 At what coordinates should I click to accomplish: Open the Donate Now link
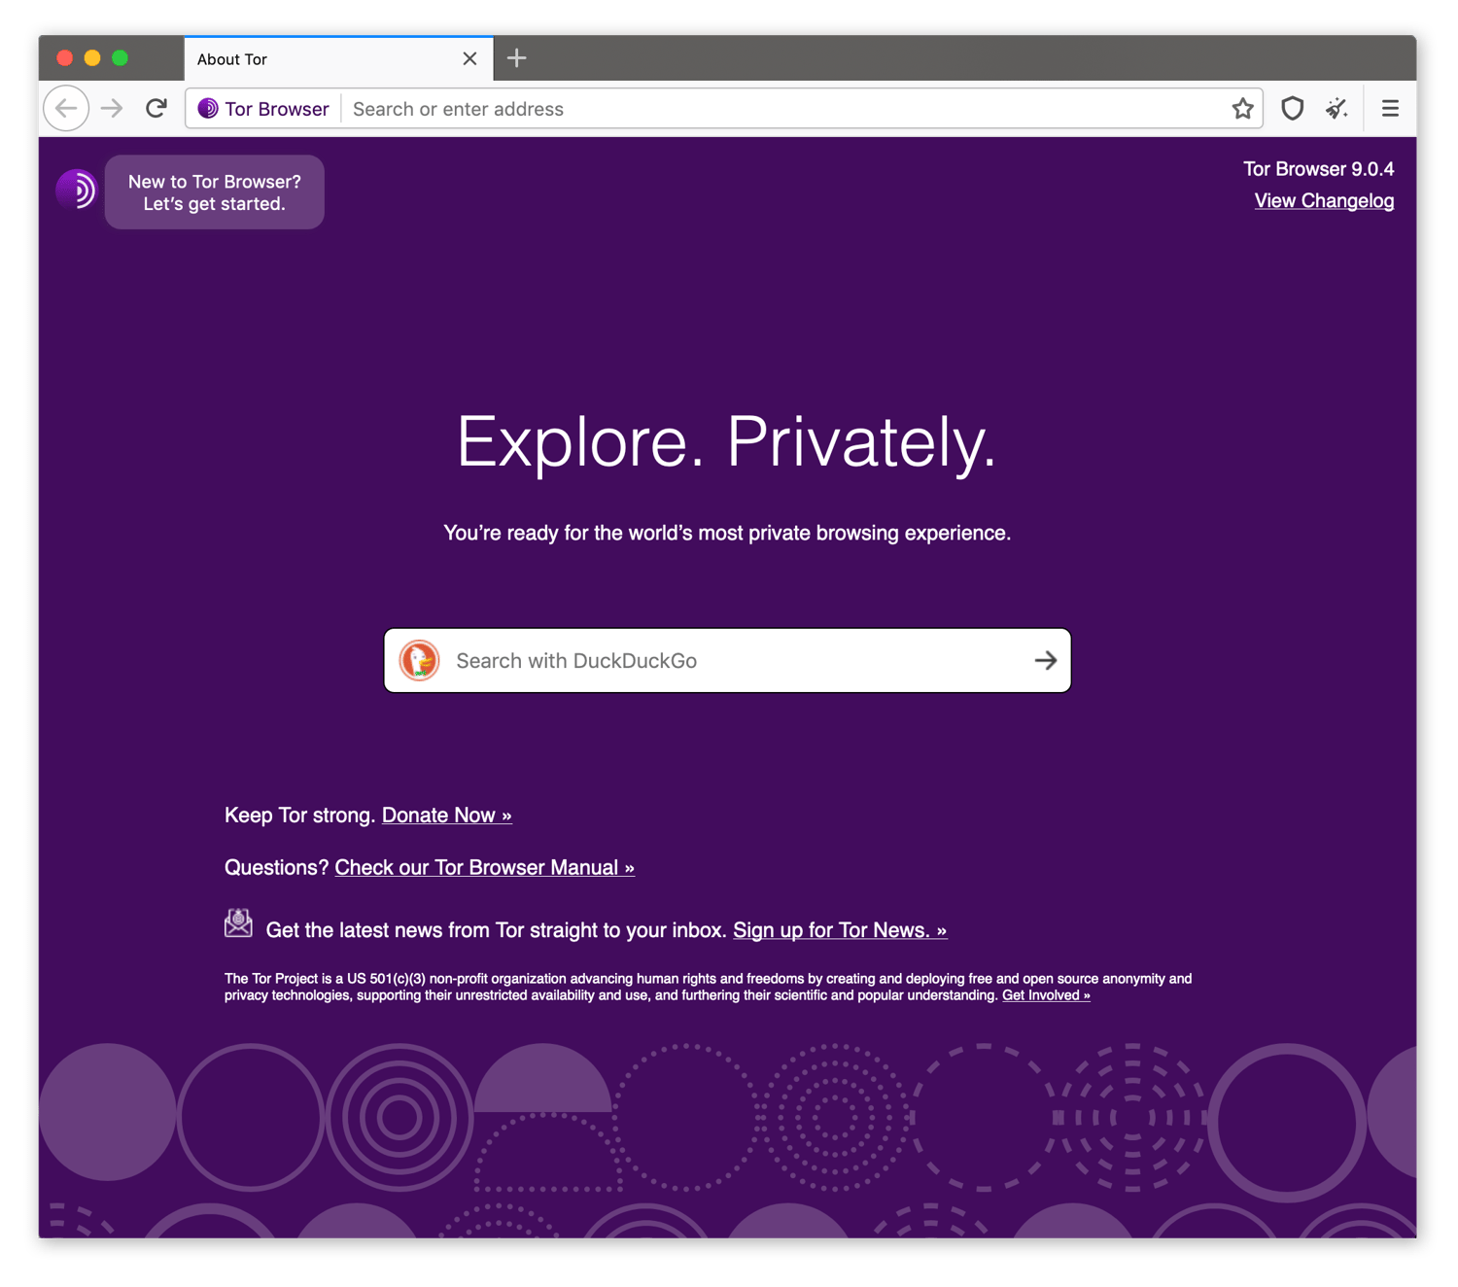[447, 816]
